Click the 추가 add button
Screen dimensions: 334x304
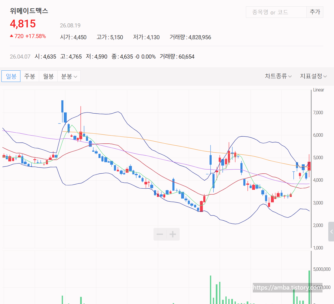pyautogui.click(x=315, y=12)
